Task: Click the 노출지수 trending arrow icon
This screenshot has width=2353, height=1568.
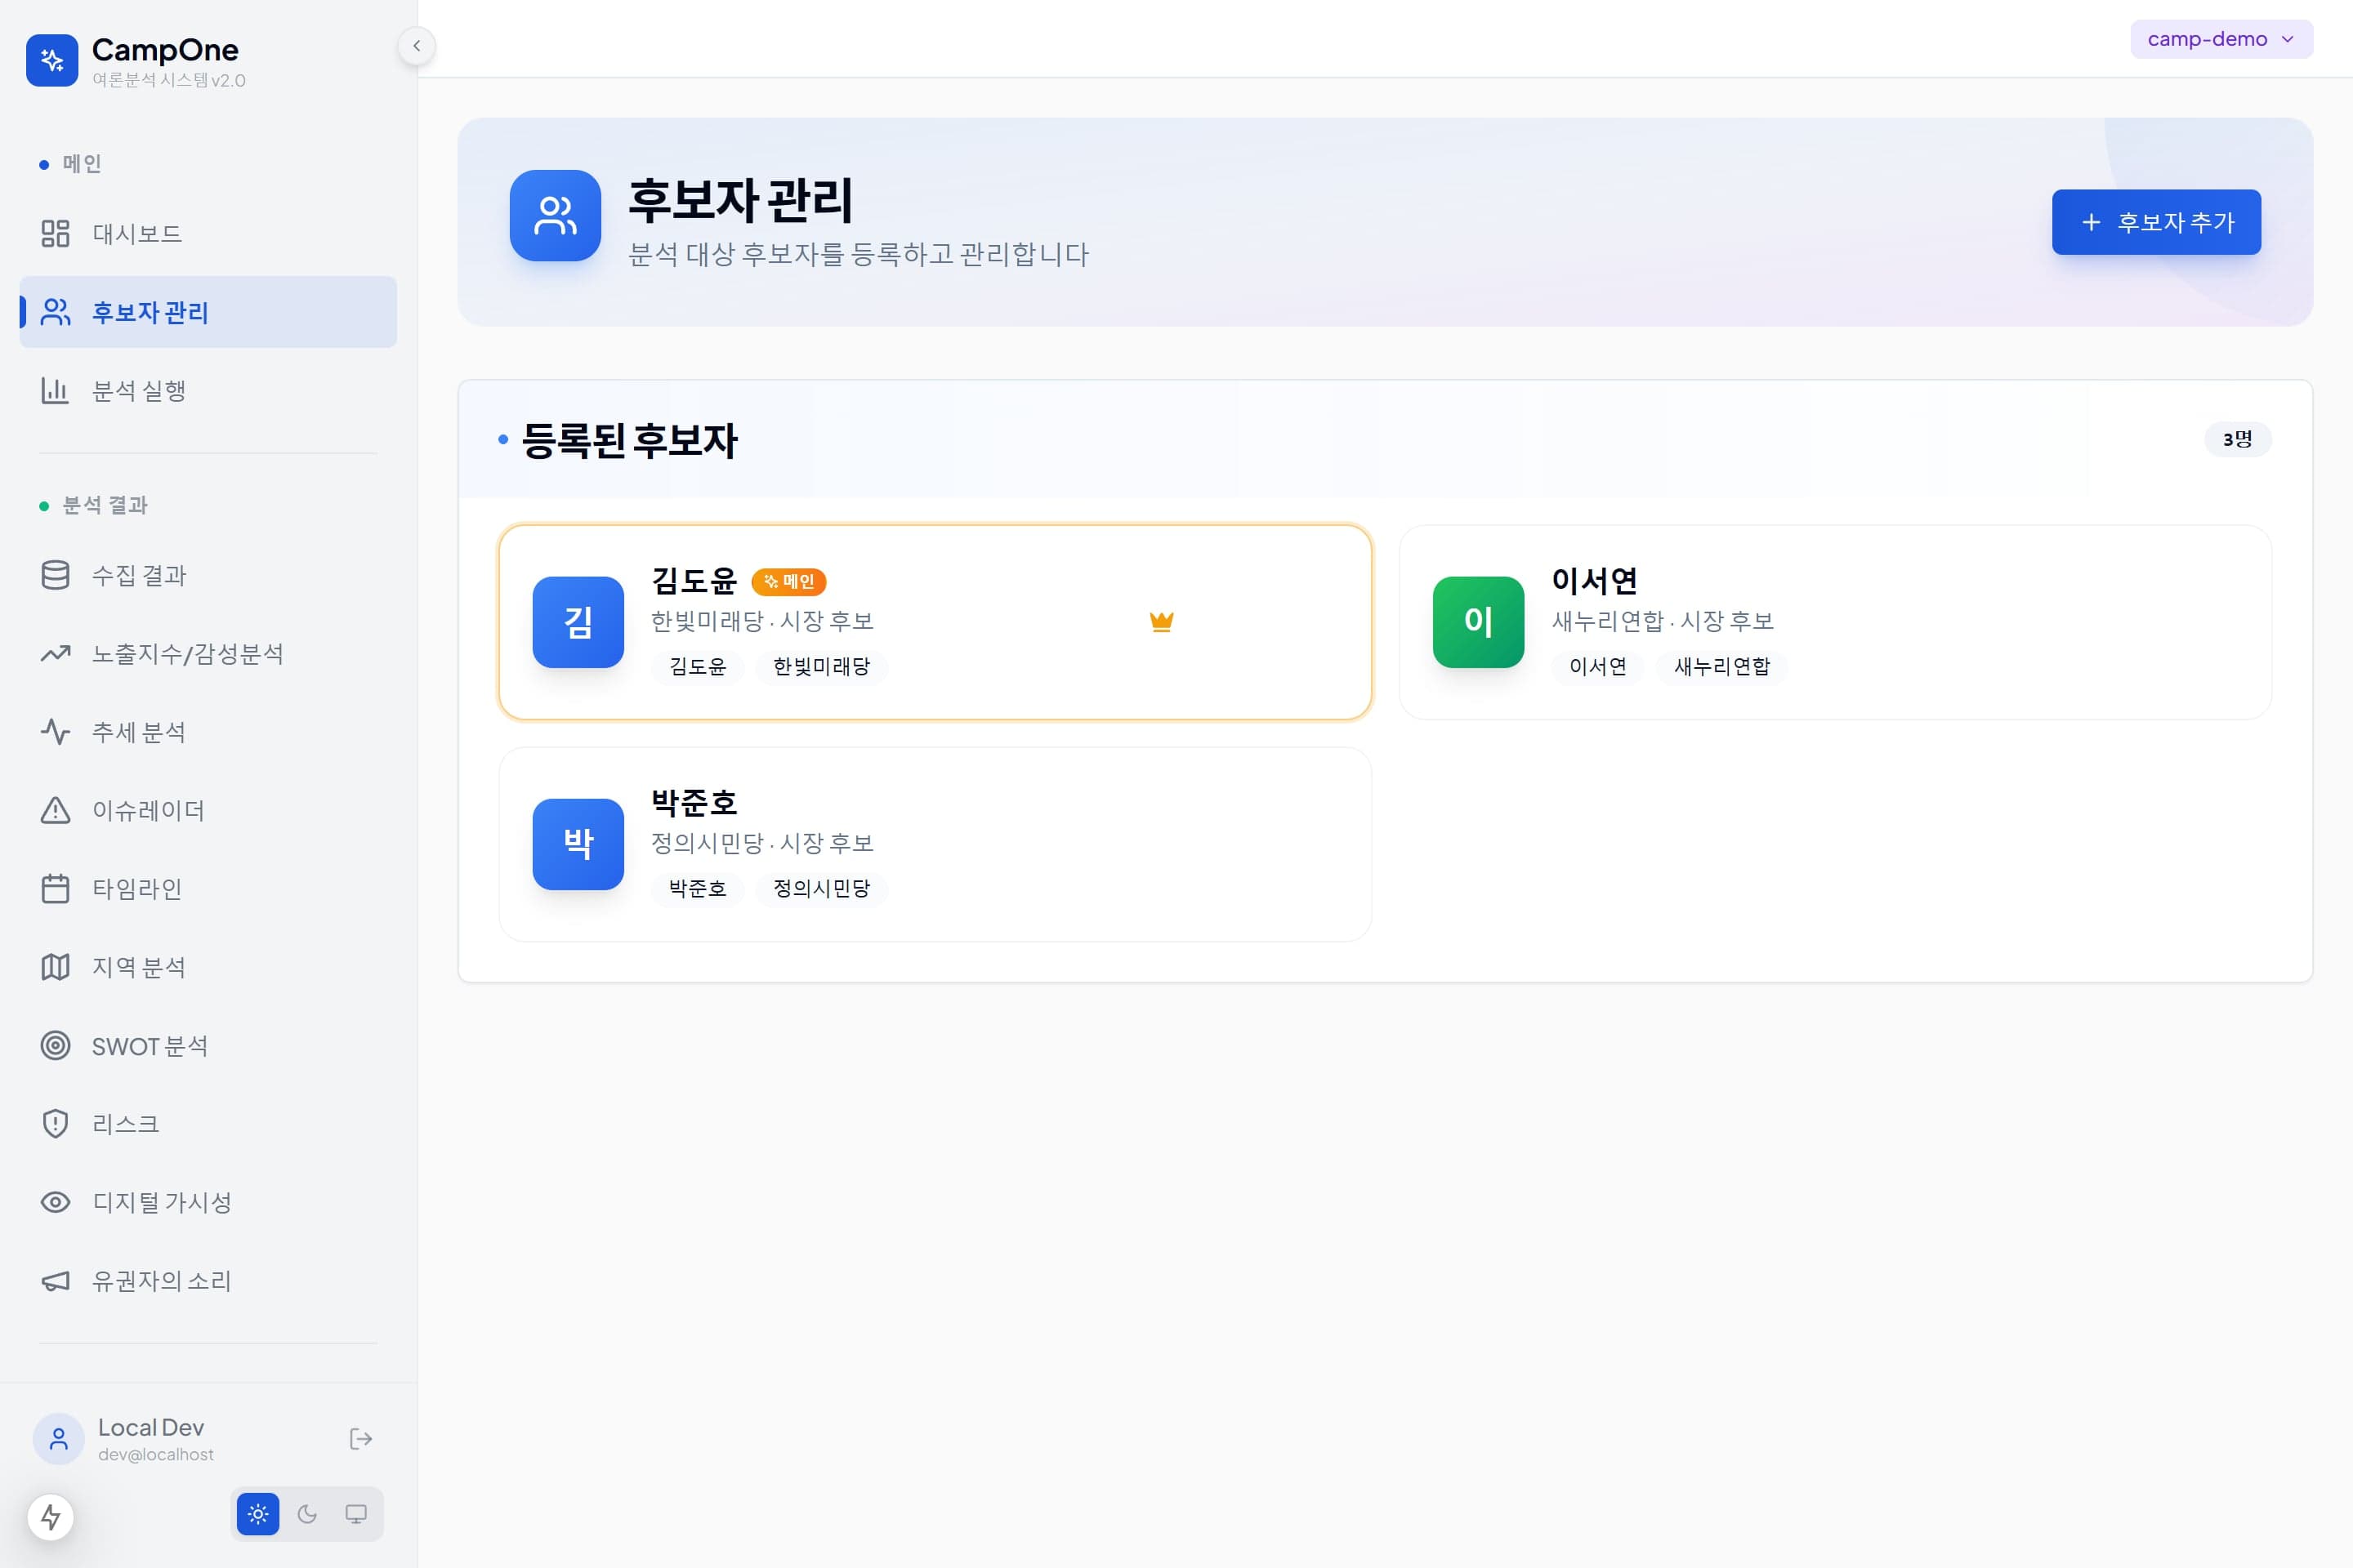Action: pyautogui.click(x=55, y=654)
